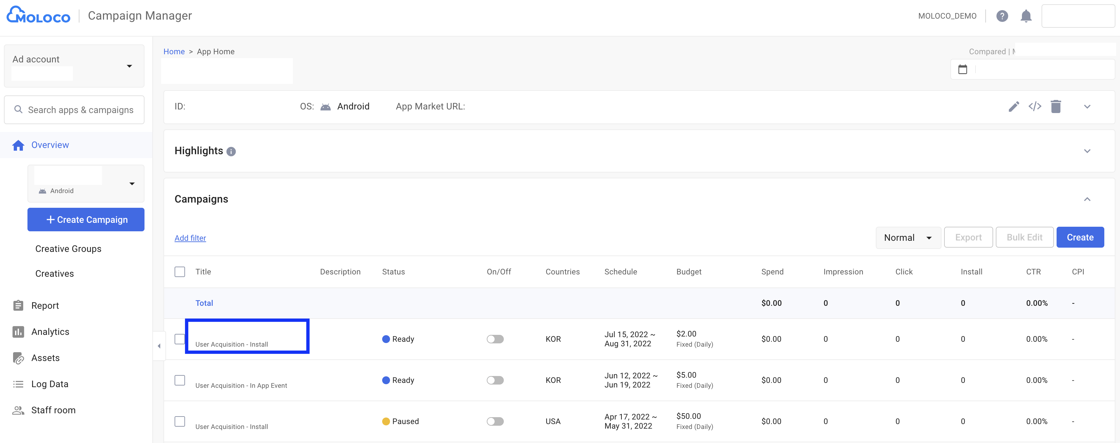
Task: Click the help question mark icon
Action: [1002, 16]
